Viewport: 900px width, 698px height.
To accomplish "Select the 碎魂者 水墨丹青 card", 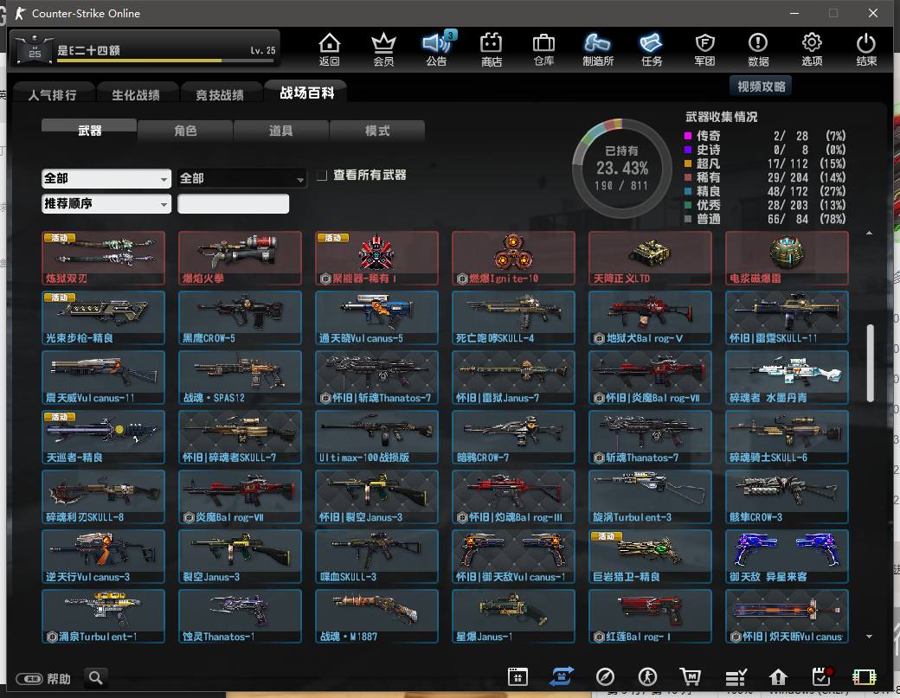I will pos(787,377).
